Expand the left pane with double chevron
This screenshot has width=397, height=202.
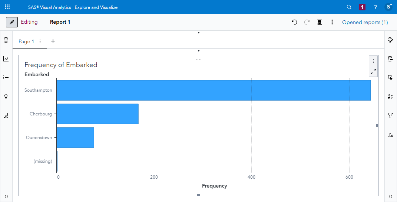point(6,196)
